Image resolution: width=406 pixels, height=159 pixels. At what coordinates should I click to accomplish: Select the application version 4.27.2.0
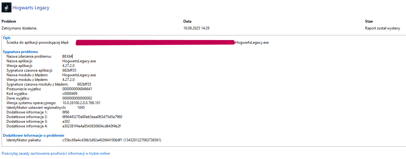[x=68, y=66]
